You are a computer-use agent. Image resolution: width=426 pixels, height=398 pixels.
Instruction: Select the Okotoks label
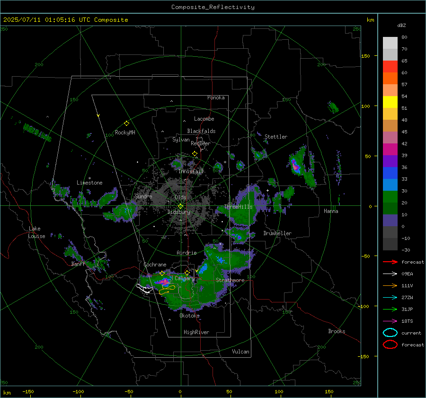(x=189, y=316)
